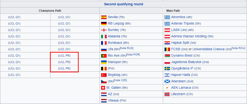Follow the Hajduk Split link
247x104 pixels.
pos(180,43)
